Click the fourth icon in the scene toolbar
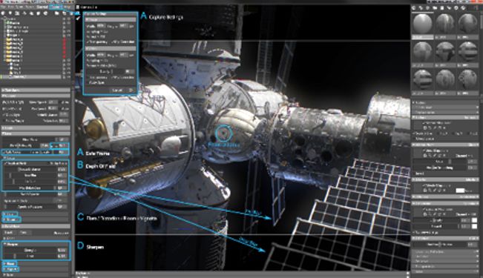The image size is (483, 278). [x=24, y=13]
